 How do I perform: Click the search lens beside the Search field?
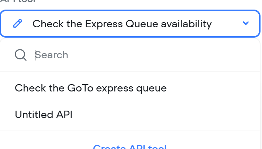tap(21, 55)
